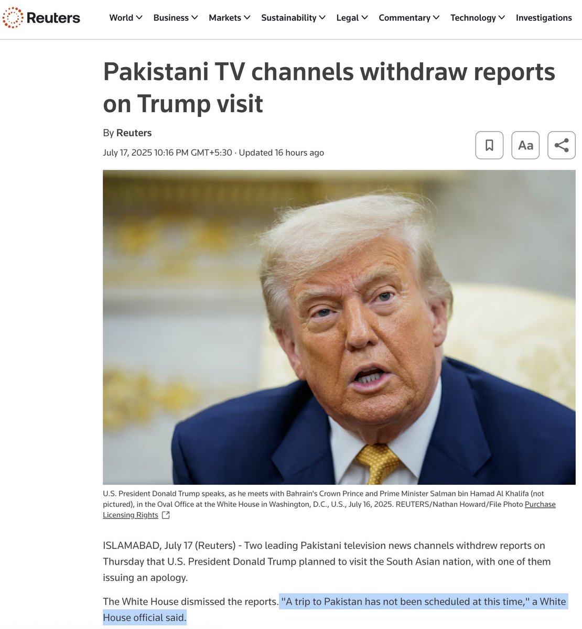The height and width of the screenshot is (629, 582).
Task: Open the Aa text size options
Action: click(525, 145)
